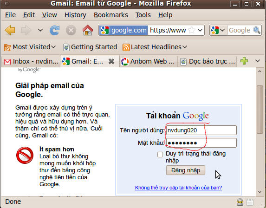Open the Most Visited bookmarks folder
Image resolution: width=266 pixels, height=208 pixels.
point(30,47)
